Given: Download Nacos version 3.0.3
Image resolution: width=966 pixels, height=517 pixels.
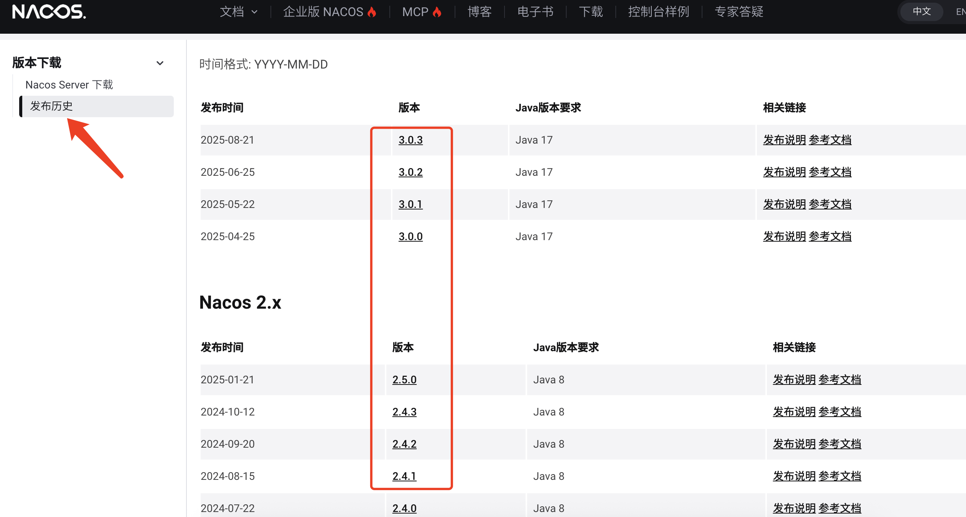Looking at the screenshot, I should [x=410, y=140].
